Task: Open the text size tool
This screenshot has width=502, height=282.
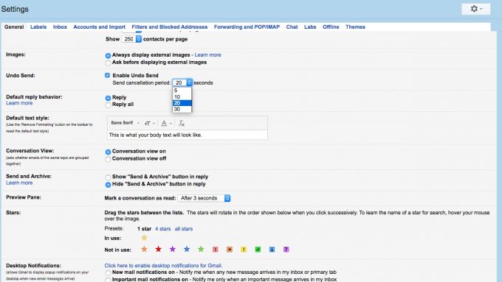Action: [150, 123]
